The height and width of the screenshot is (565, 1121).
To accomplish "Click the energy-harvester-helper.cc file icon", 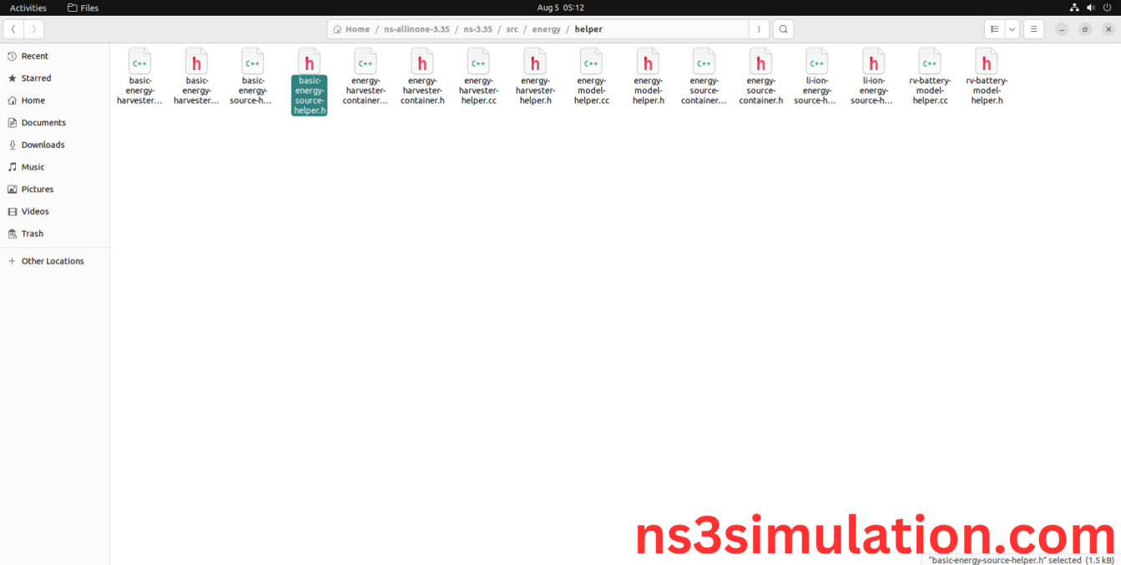I will click(x=478, y=63).
